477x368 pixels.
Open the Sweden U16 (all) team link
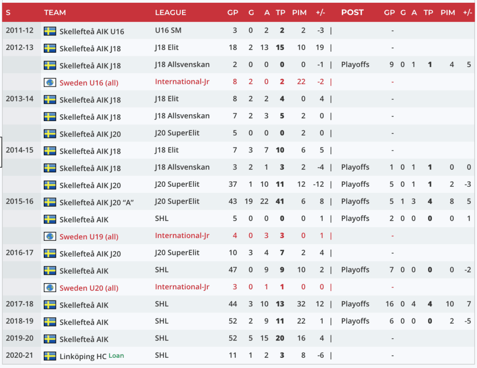pos(89,83)
